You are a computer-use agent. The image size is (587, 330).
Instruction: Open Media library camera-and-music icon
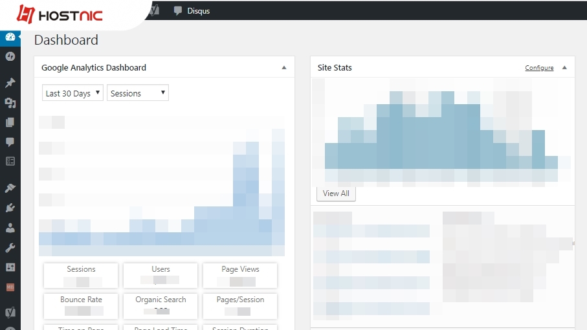[10, 103]
